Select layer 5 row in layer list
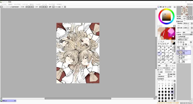The image size is (193, 104). click(184, 48)
